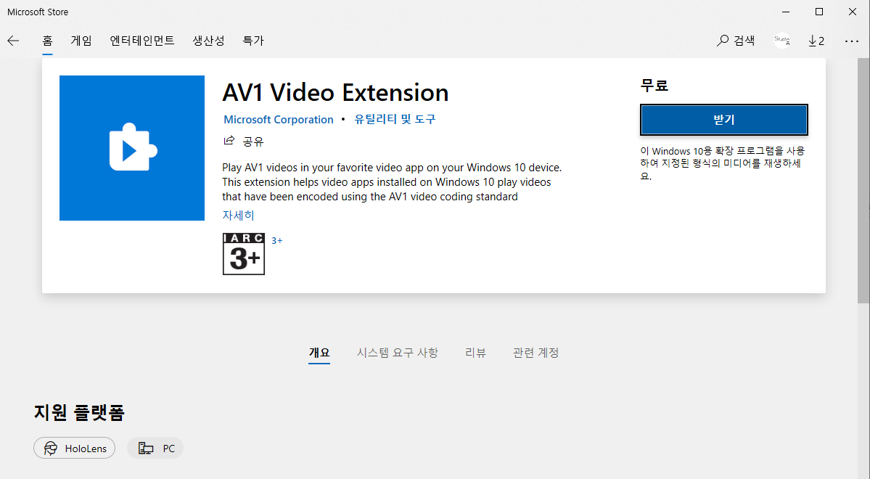Expand description with 자세히 link
This screenshot has height=479, width=870.
[238, 216]
